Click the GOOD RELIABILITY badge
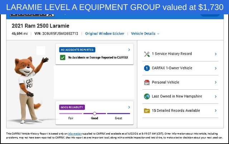 (72, 107)
